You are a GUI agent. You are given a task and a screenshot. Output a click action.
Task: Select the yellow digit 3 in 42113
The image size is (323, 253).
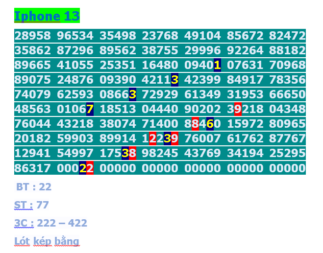click(174, 80)
